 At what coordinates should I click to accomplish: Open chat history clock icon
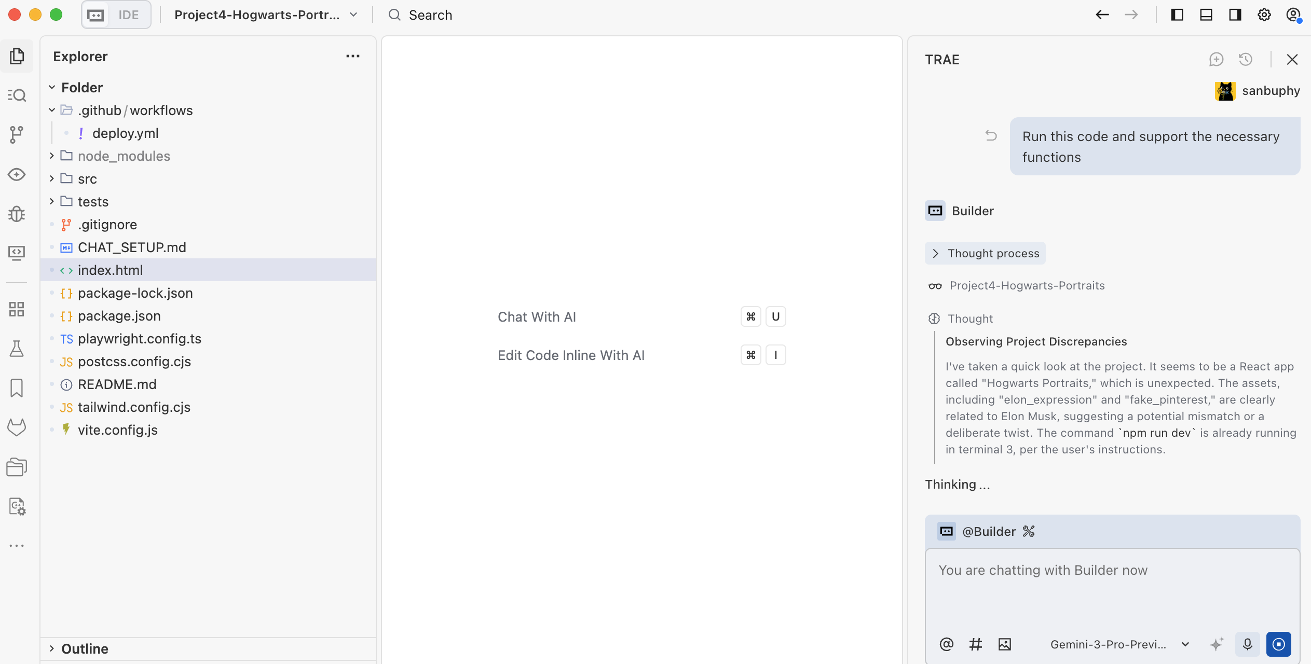[1246, 60]
